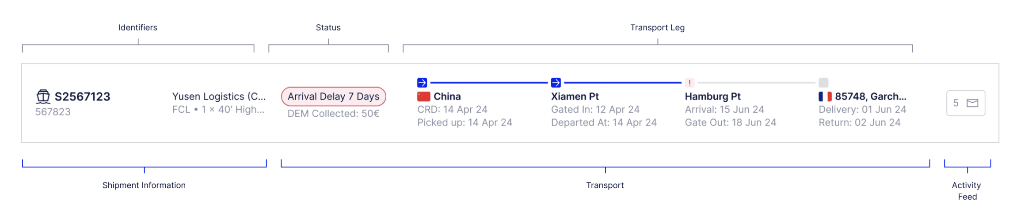Click the FCL container details text
The image size is (1013, 215).
(218, 110)
